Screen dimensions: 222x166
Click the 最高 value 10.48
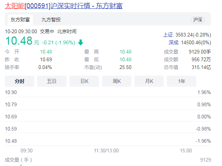pyautogui.click(x=126, y=52)
